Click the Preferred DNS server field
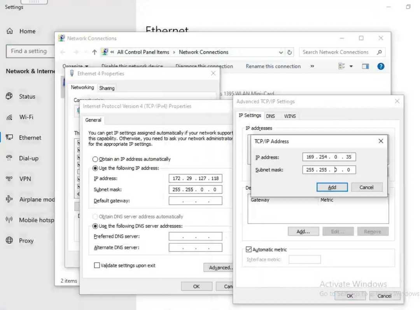This screenshot has width=420, height=310. click(x=195, y=236)
